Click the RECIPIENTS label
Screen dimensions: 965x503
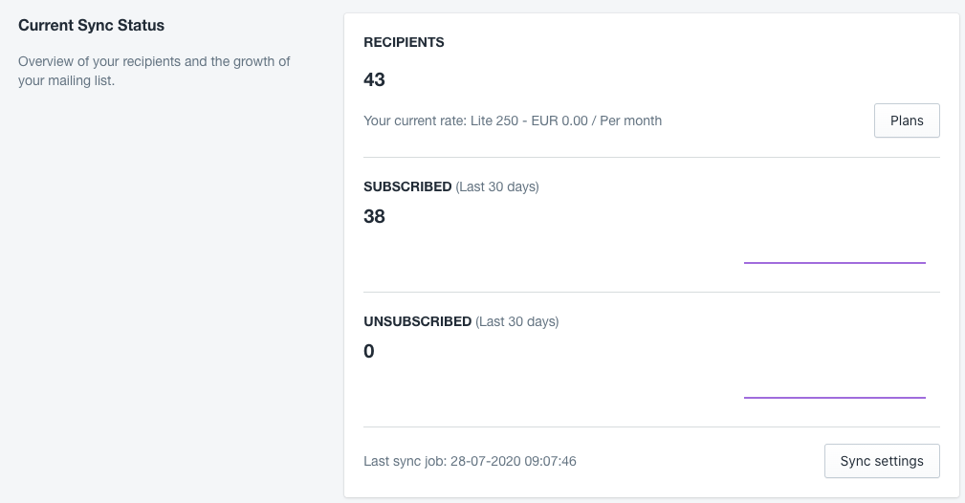click(x=404, y=43)
